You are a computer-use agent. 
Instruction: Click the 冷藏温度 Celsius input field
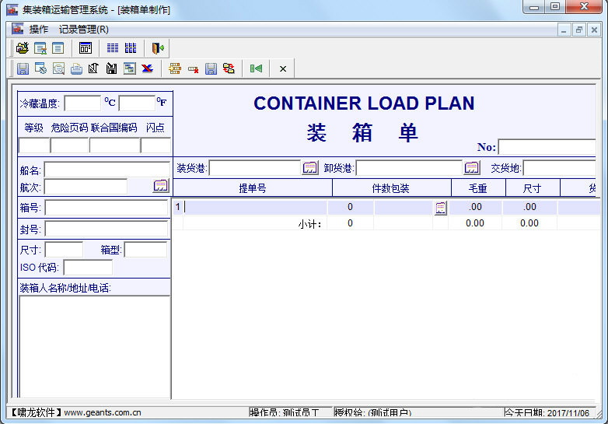82,103
